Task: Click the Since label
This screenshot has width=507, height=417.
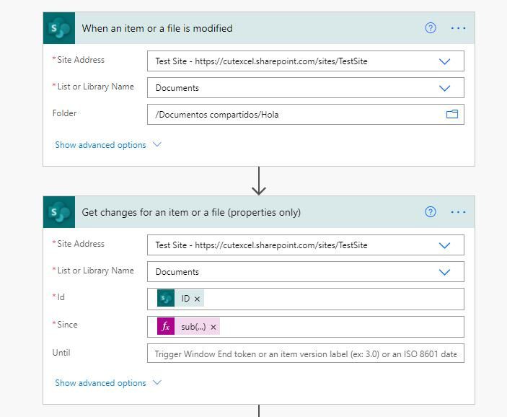Action: pyautogui.click(x=67, y=325)
